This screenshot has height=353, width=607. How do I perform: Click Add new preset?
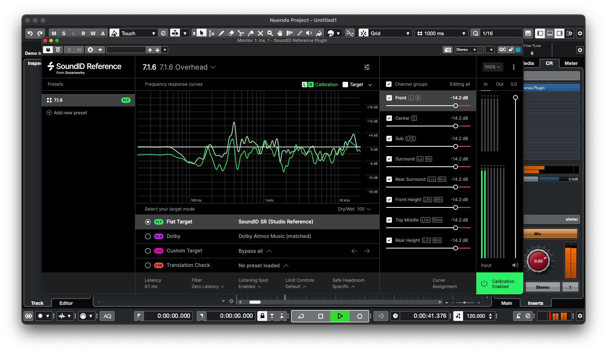tap(67, 113)
